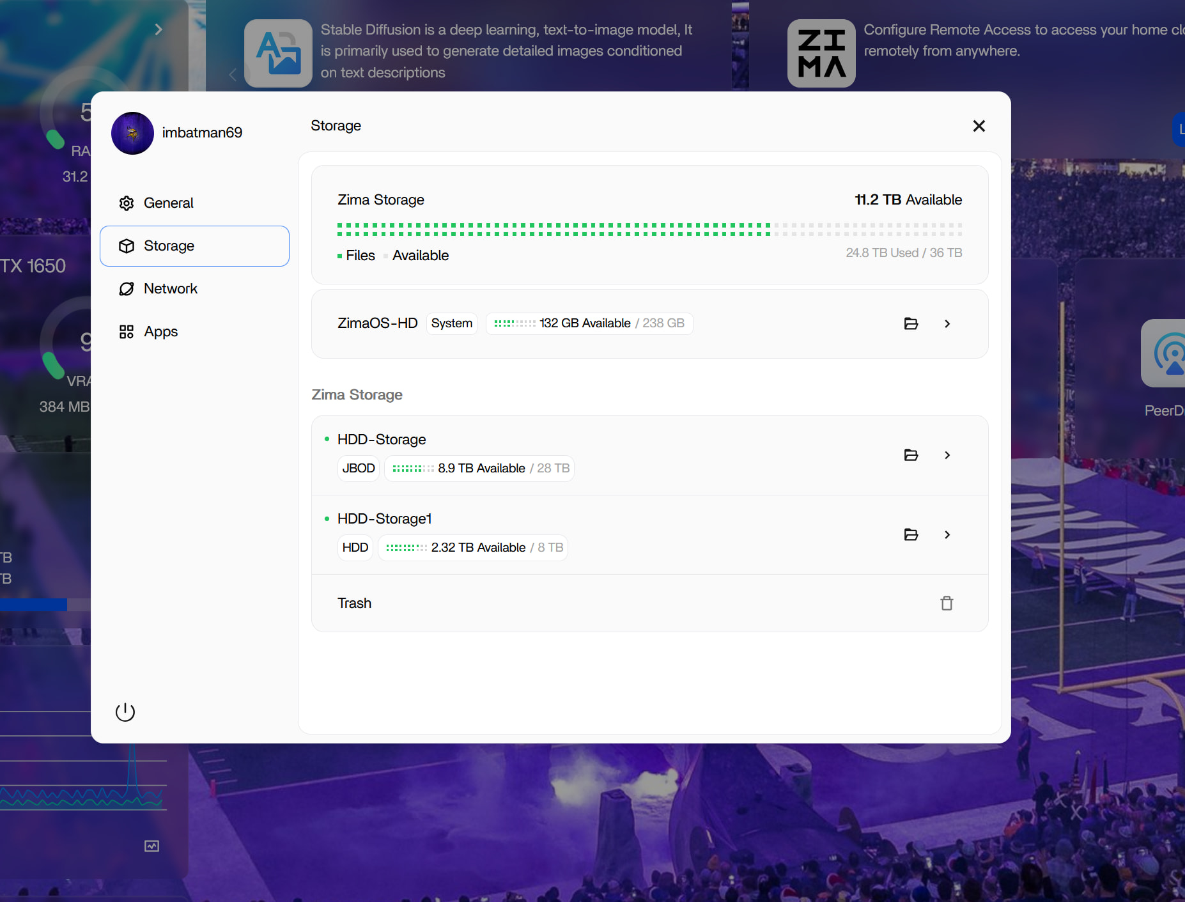
Task: Click the 11.2 TB Available text
Action: pos(908,199)
